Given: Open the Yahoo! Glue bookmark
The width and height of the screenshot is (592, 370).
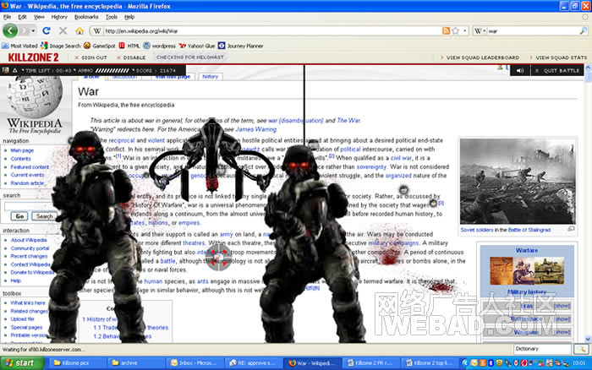Looking at the screenshot, I should coord(197,46).
